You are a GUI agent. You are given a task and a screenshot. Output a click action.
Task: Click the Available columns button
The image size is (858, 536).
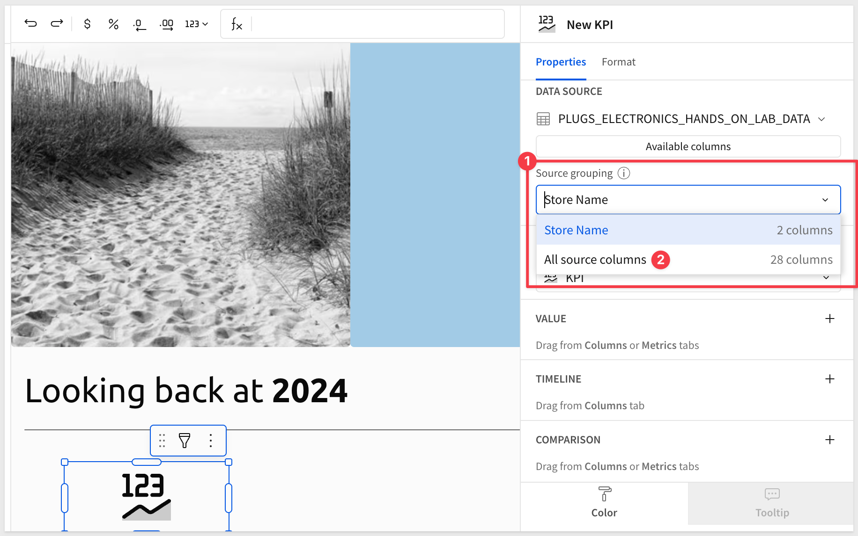click(688, 146)
